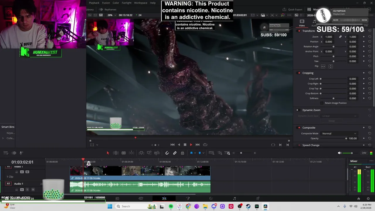
Task: Switch to the Video inspector tab
Action: click(302, 23)
